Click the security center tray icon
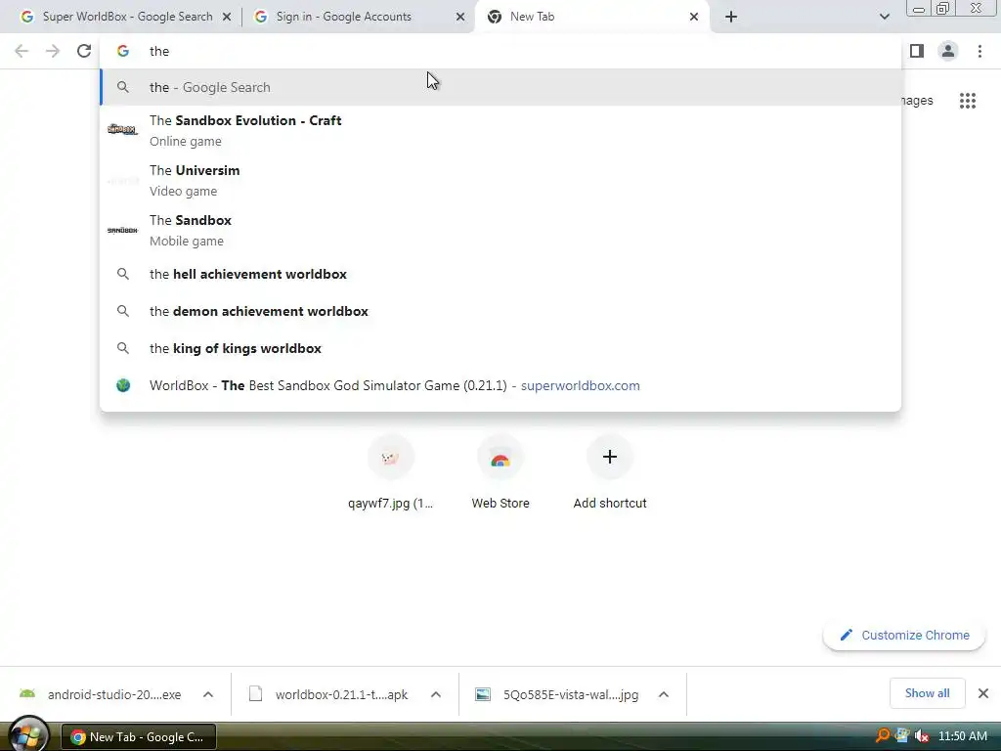The width and height of the screenshot is (1001, 751). [x=902, y=735]
